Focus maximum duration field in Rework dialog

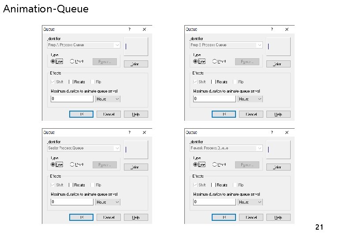[x=214, y=202]
